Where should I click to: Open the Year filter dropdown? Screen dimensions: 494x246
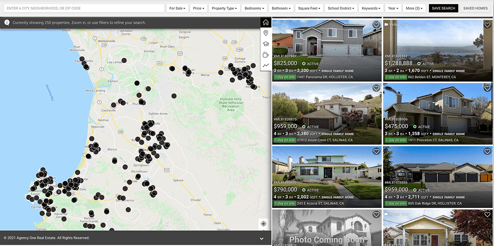[x=393, y=8]
